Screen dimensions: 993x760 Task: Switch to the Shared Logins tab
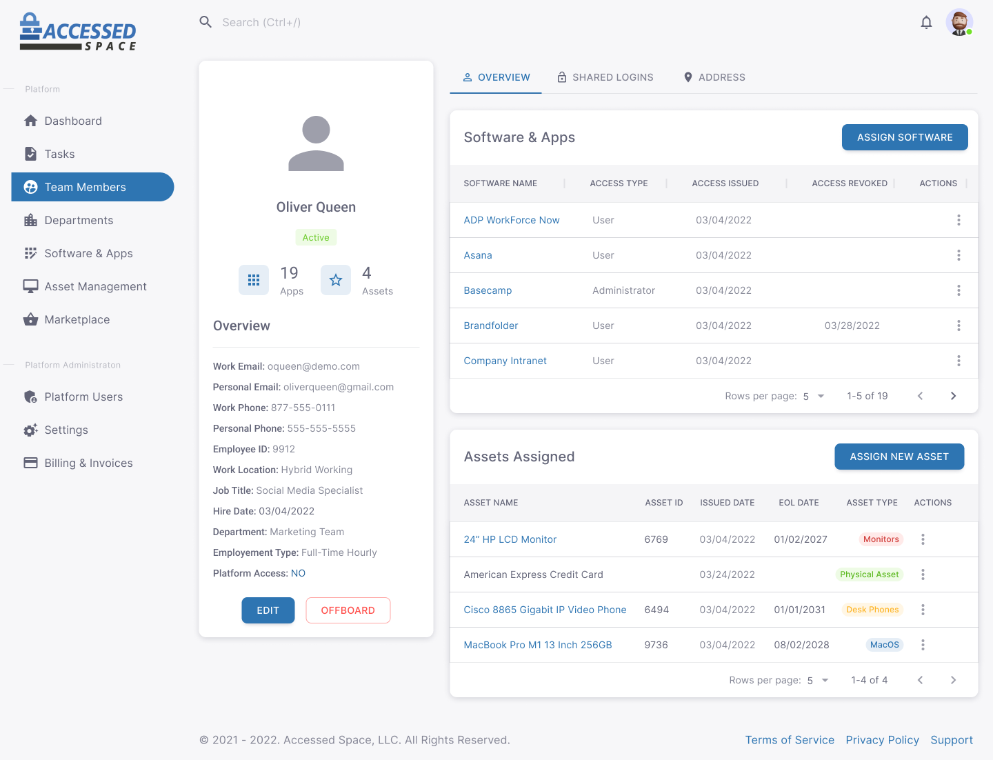pos(605,77)
